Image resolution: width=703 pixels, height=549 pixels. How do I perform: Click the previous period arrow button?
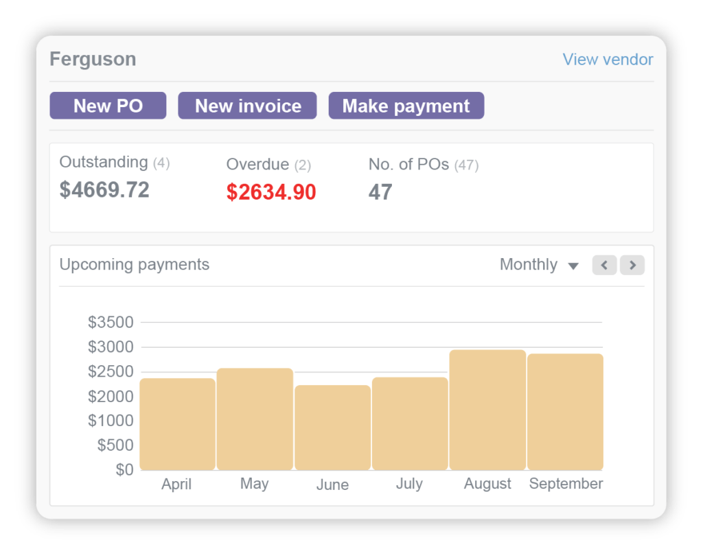click(604, 265)
